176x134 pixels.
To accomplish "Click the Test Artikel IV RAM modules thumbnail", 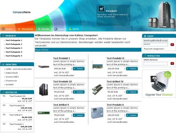I will click(98, 89).
